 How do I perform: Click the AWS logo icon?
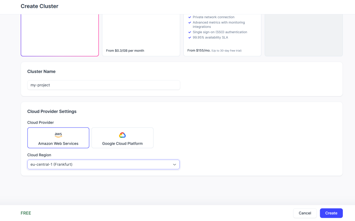58,135
